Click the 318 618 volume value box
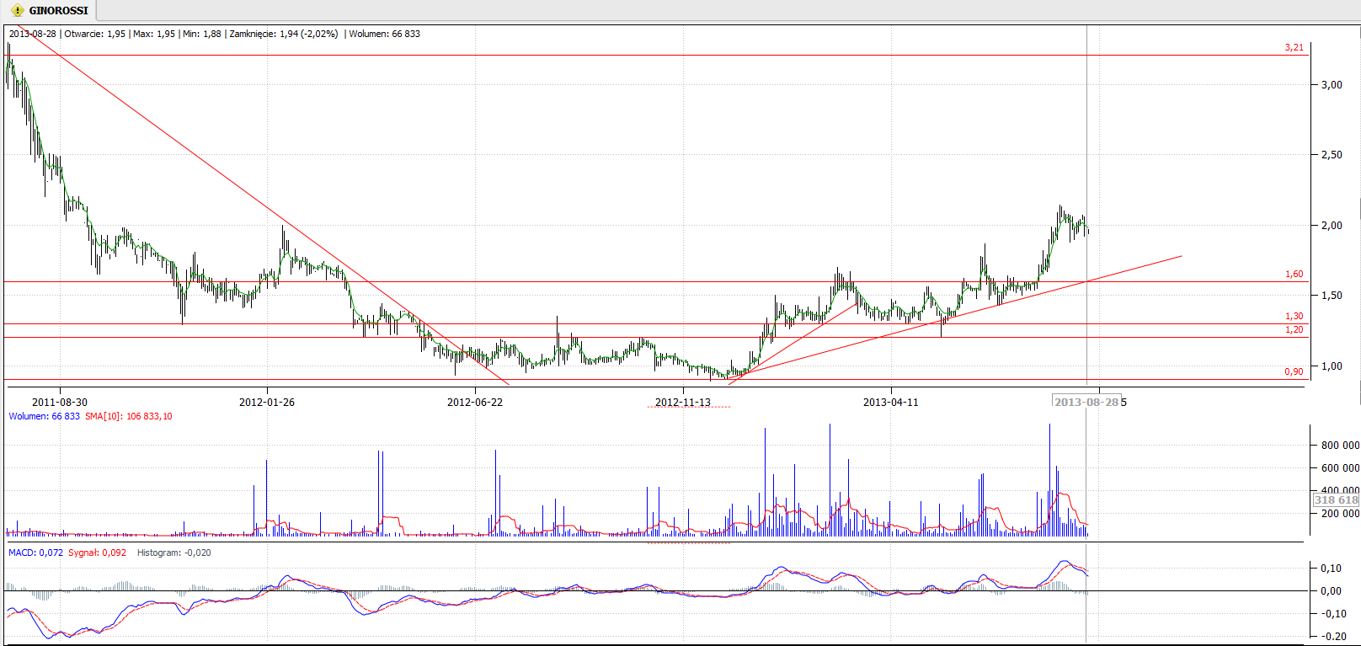 point(1336,500)
